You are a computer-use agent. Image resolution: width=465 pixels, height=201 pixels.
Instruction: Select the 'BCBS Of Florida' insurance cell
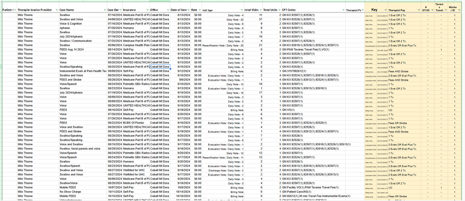(x=136, y=123)
